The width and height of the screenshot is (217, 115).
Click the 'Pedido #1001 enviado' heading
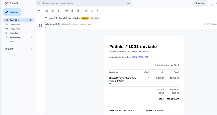point(133,47)
